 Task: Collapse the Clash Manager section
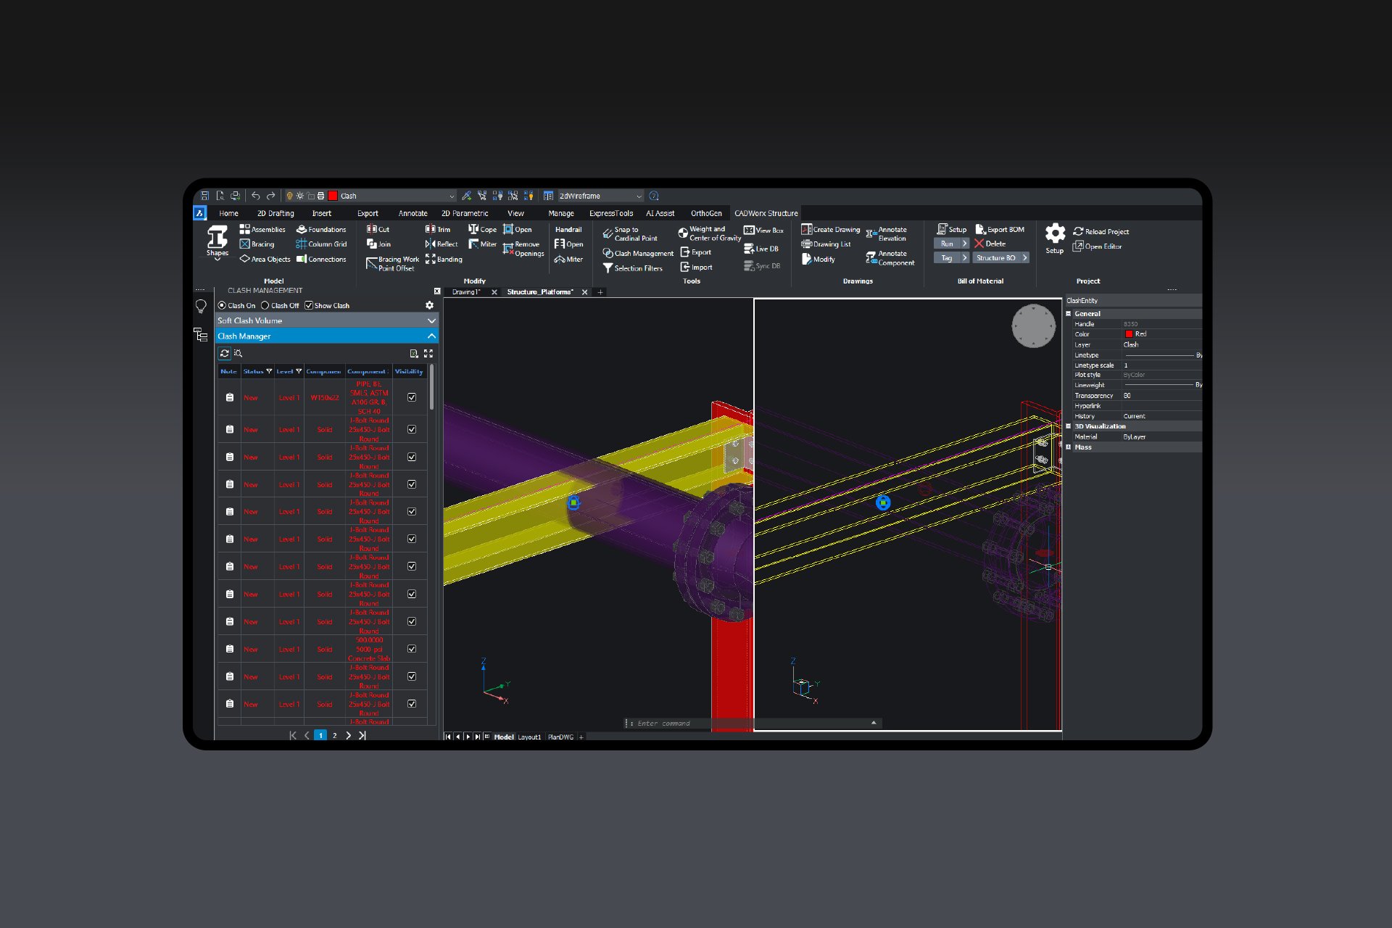[x=431, y=336]
